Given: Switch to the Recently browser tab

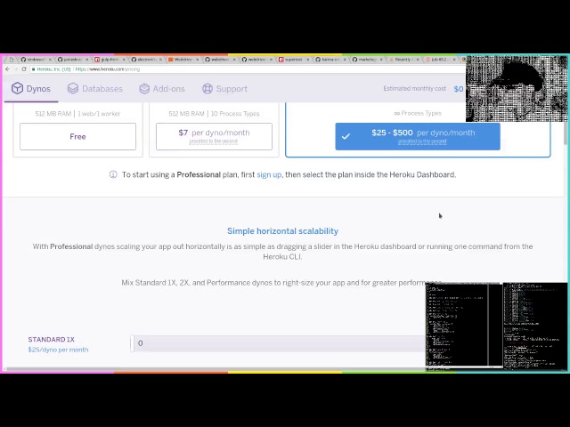Looking at the screenshot, I should (402, 60).
